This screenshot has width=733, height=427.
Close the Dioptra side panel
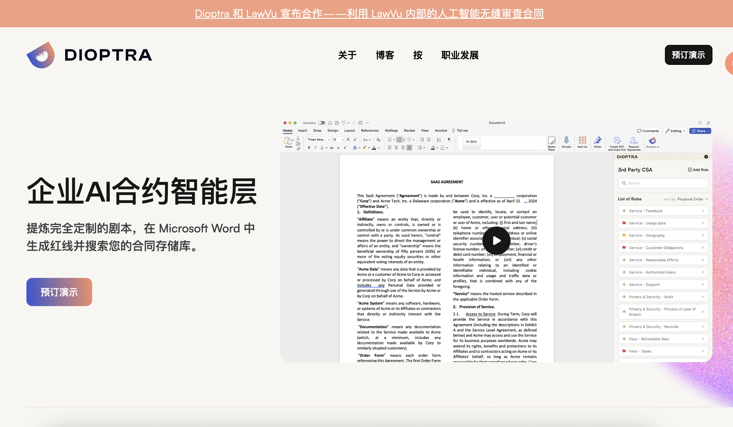point(706,157)
